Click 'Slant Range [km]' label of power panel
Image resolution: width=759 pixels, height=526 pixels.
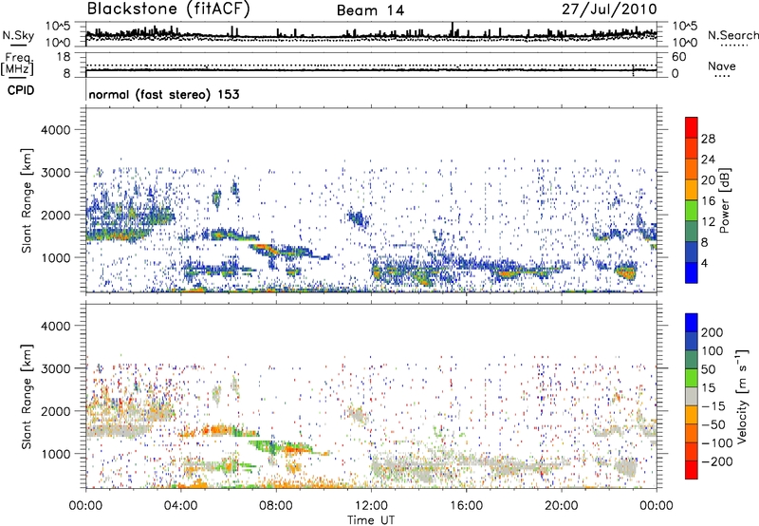pyautogui.click(x=27, y=201)
